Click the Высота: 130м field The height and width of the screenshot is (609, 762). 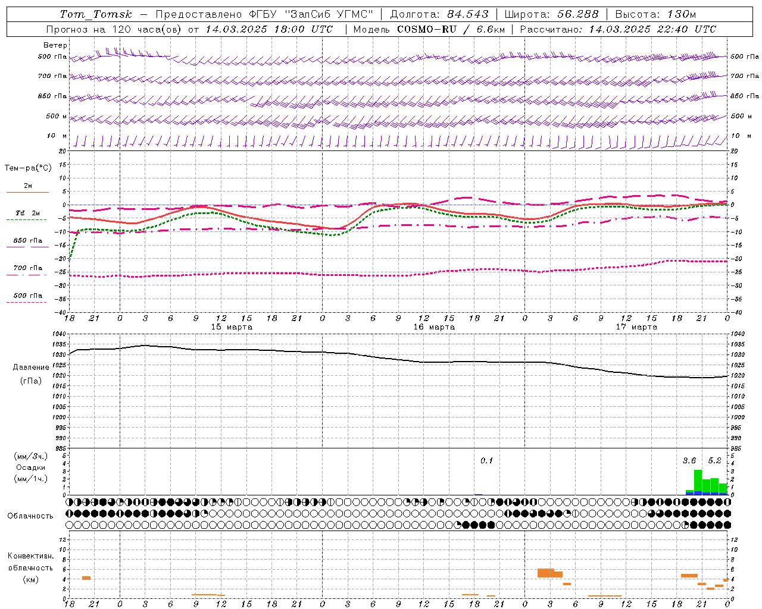655,14
